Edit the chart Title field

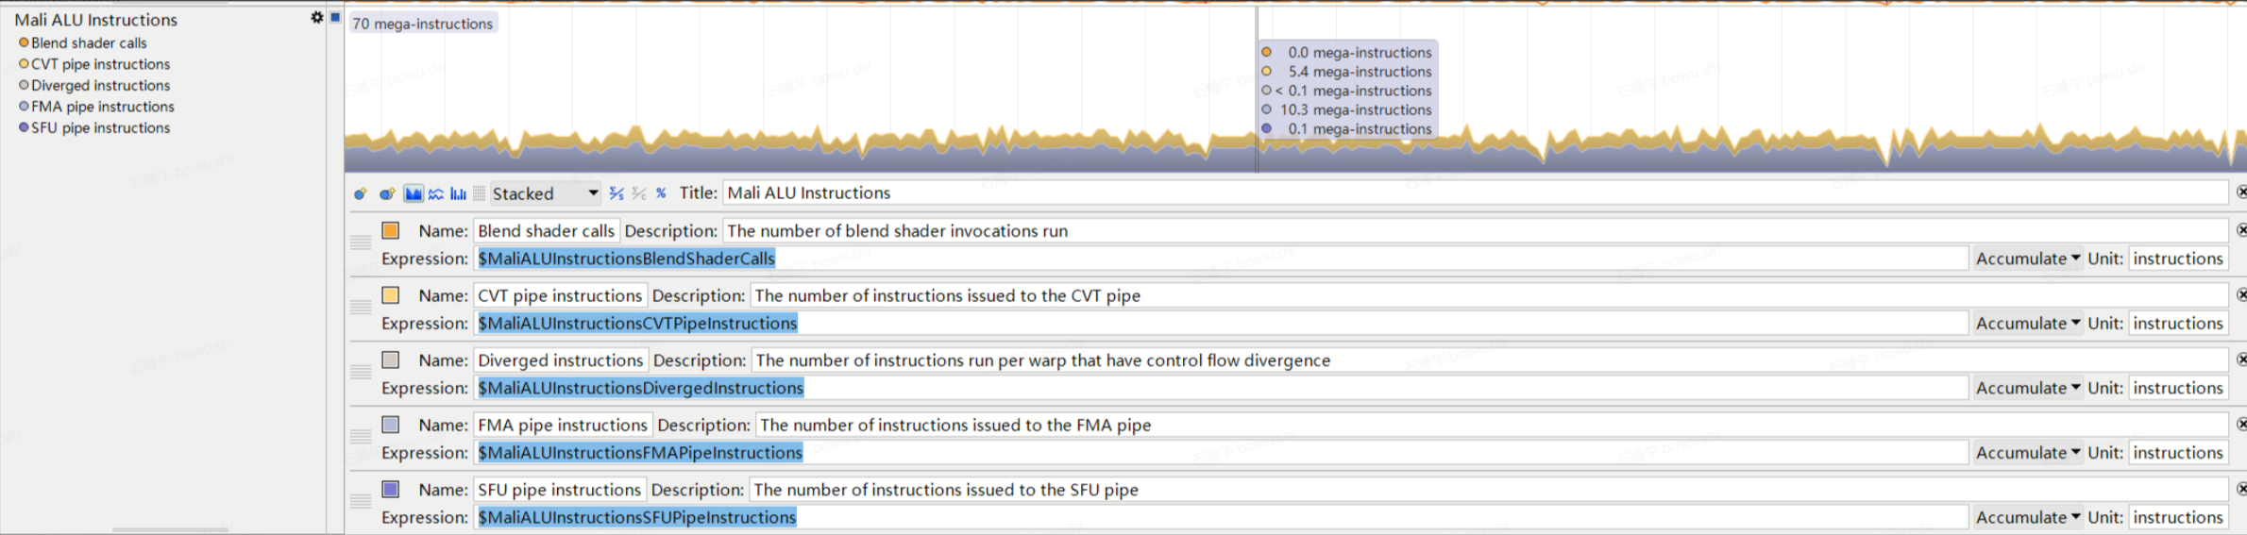tap(1477, 192)
